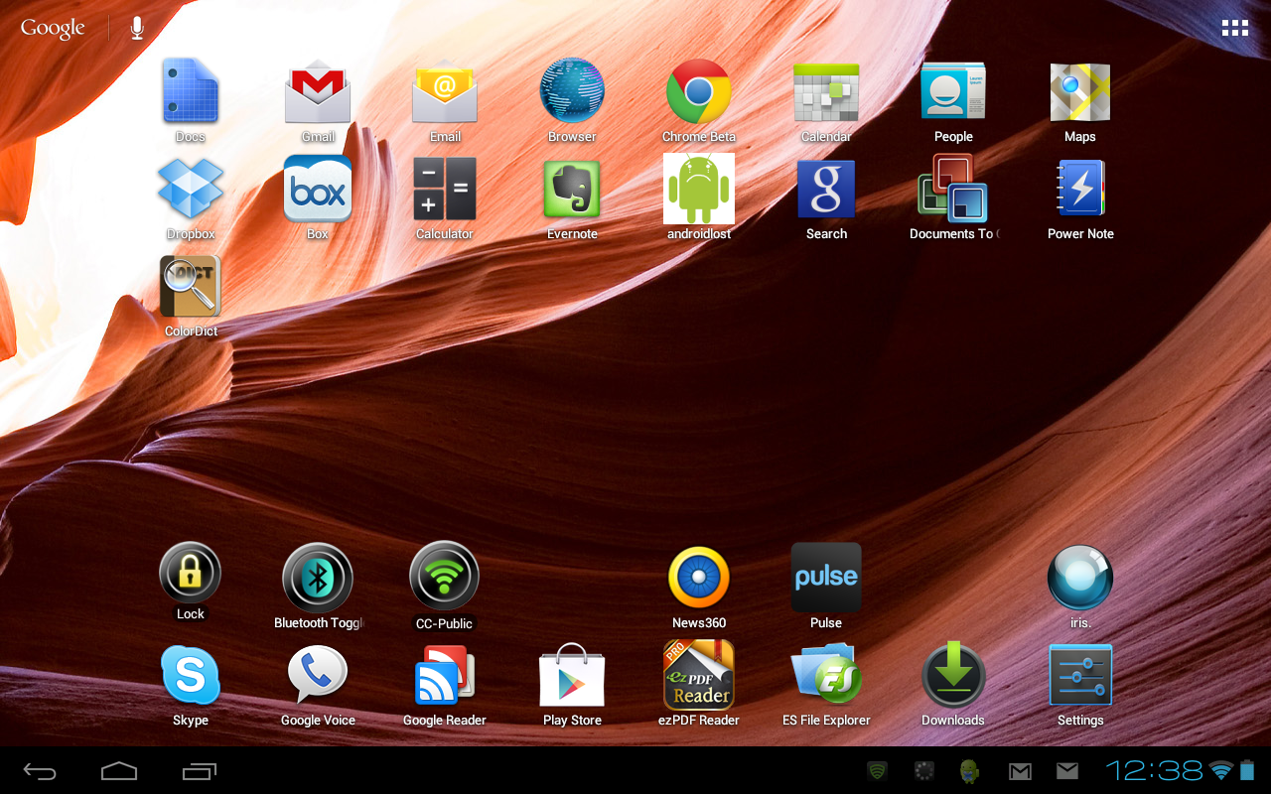This screenshot has height=794, width=1271.
Task: Open ES File Explorer
Action: click(826, 675)
